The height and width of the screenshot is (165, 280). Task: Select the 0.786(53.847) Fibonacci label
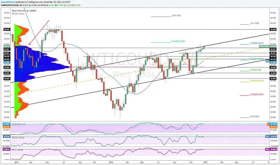pos(257,43)
